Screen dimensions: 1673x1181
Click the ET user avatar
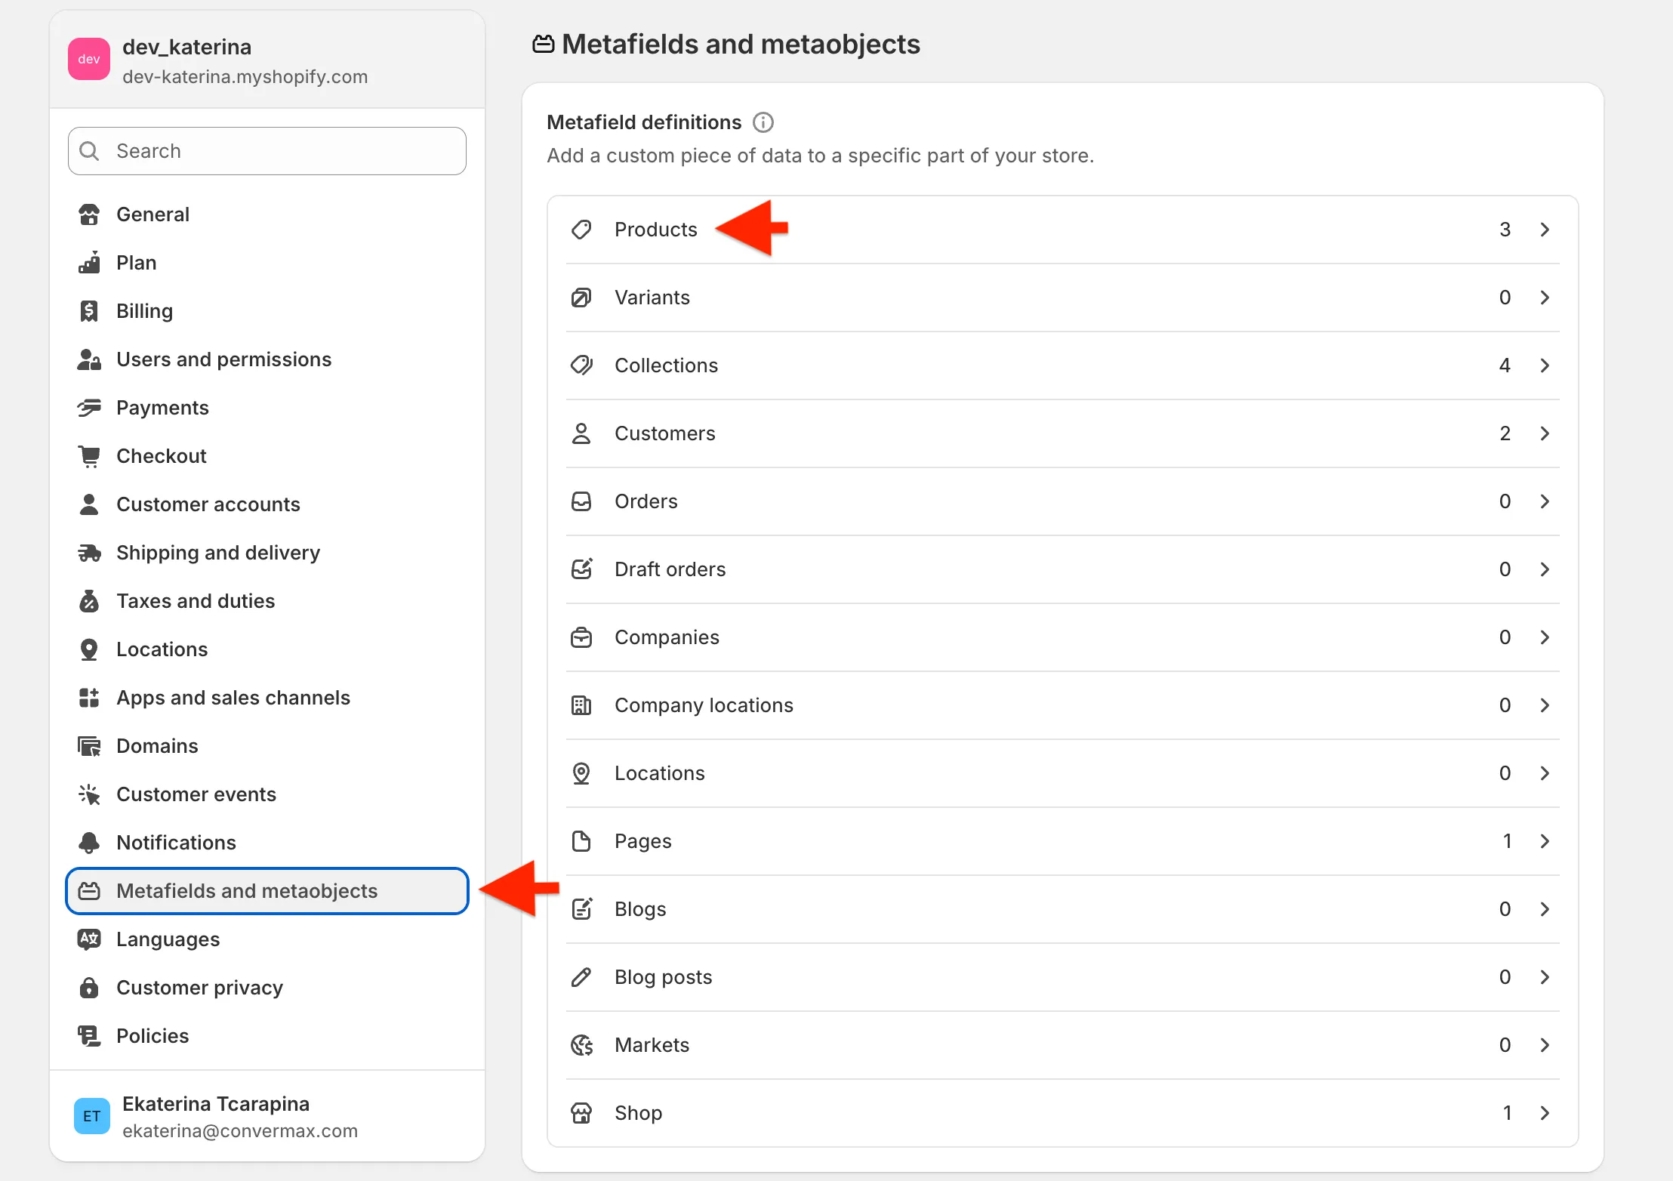pos(92,1116)
